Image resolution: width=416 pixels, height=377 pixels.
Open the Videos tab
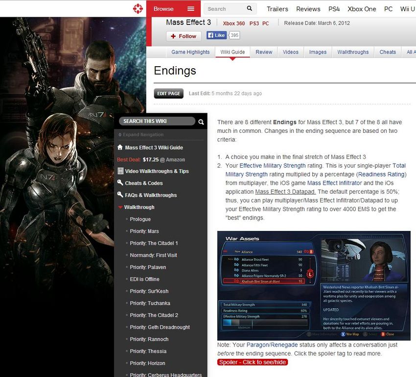291,52
